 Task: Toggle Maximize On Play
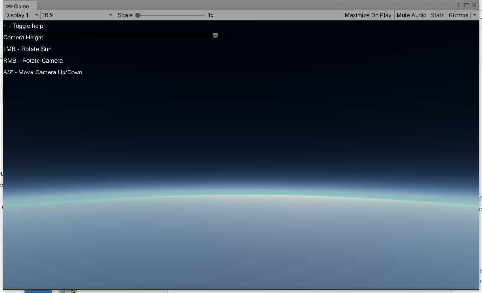pyautogui.click(x=368, y=15)
